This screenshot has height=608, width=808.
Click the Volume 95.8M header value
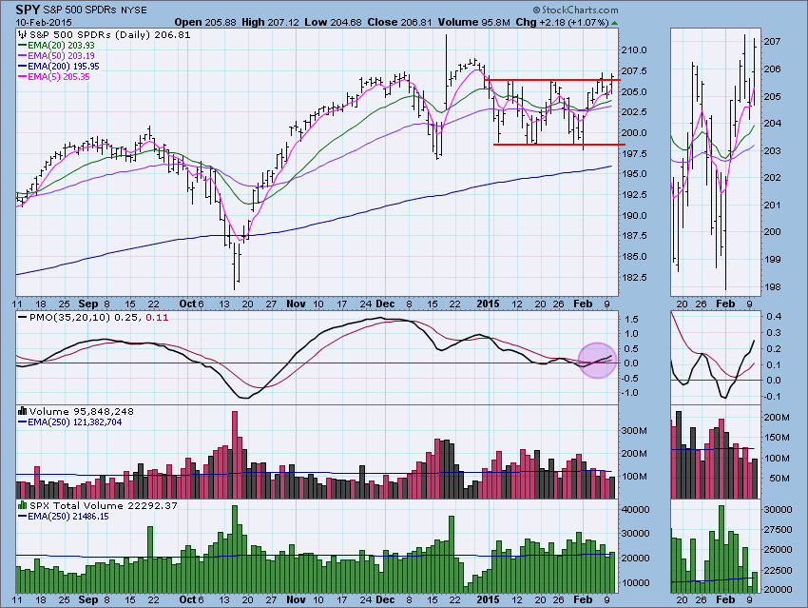pos(474,22)
